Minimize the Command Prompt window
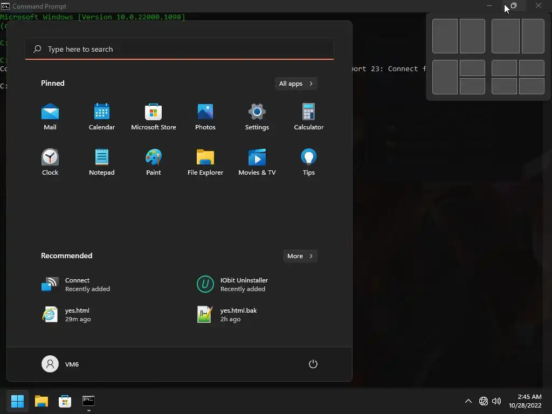552x414 pixels. pos(489,5)
